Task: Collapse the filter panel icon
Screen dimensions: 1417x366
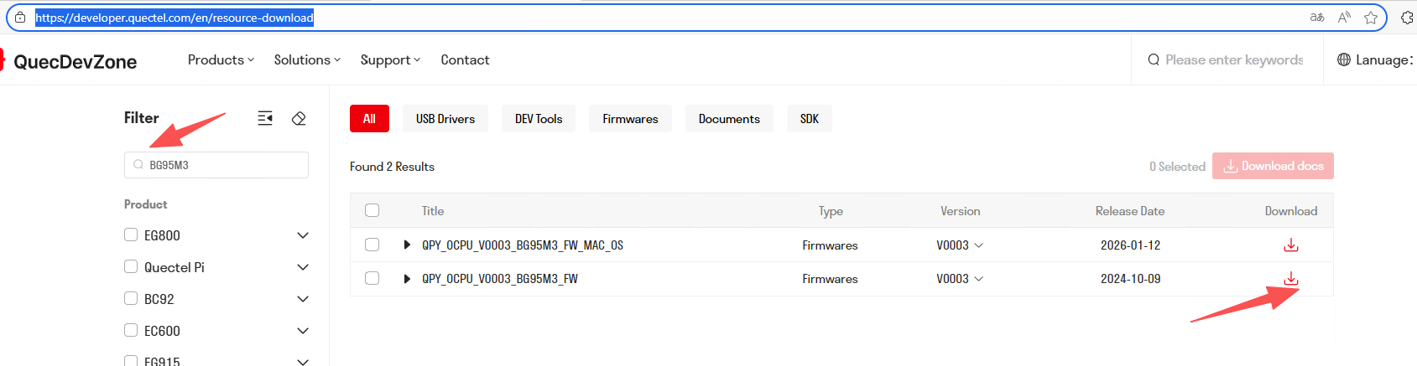Action: coord(265,118)
